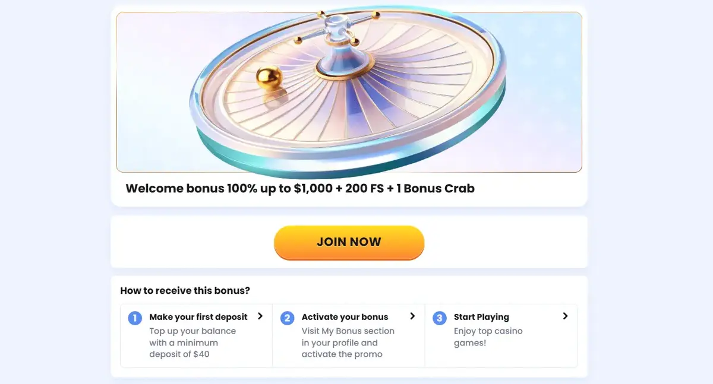
Task: Select the Make your first deposit title
Action: coord(198,317)
